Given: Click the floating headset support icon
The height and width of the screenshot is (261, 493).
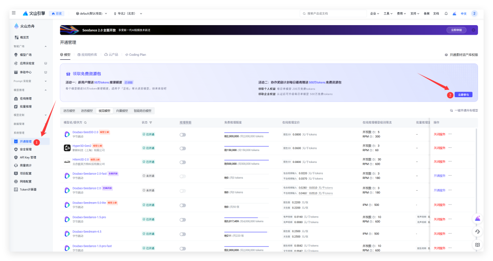Looking at the screenshot, I should (x=477, y=231).
